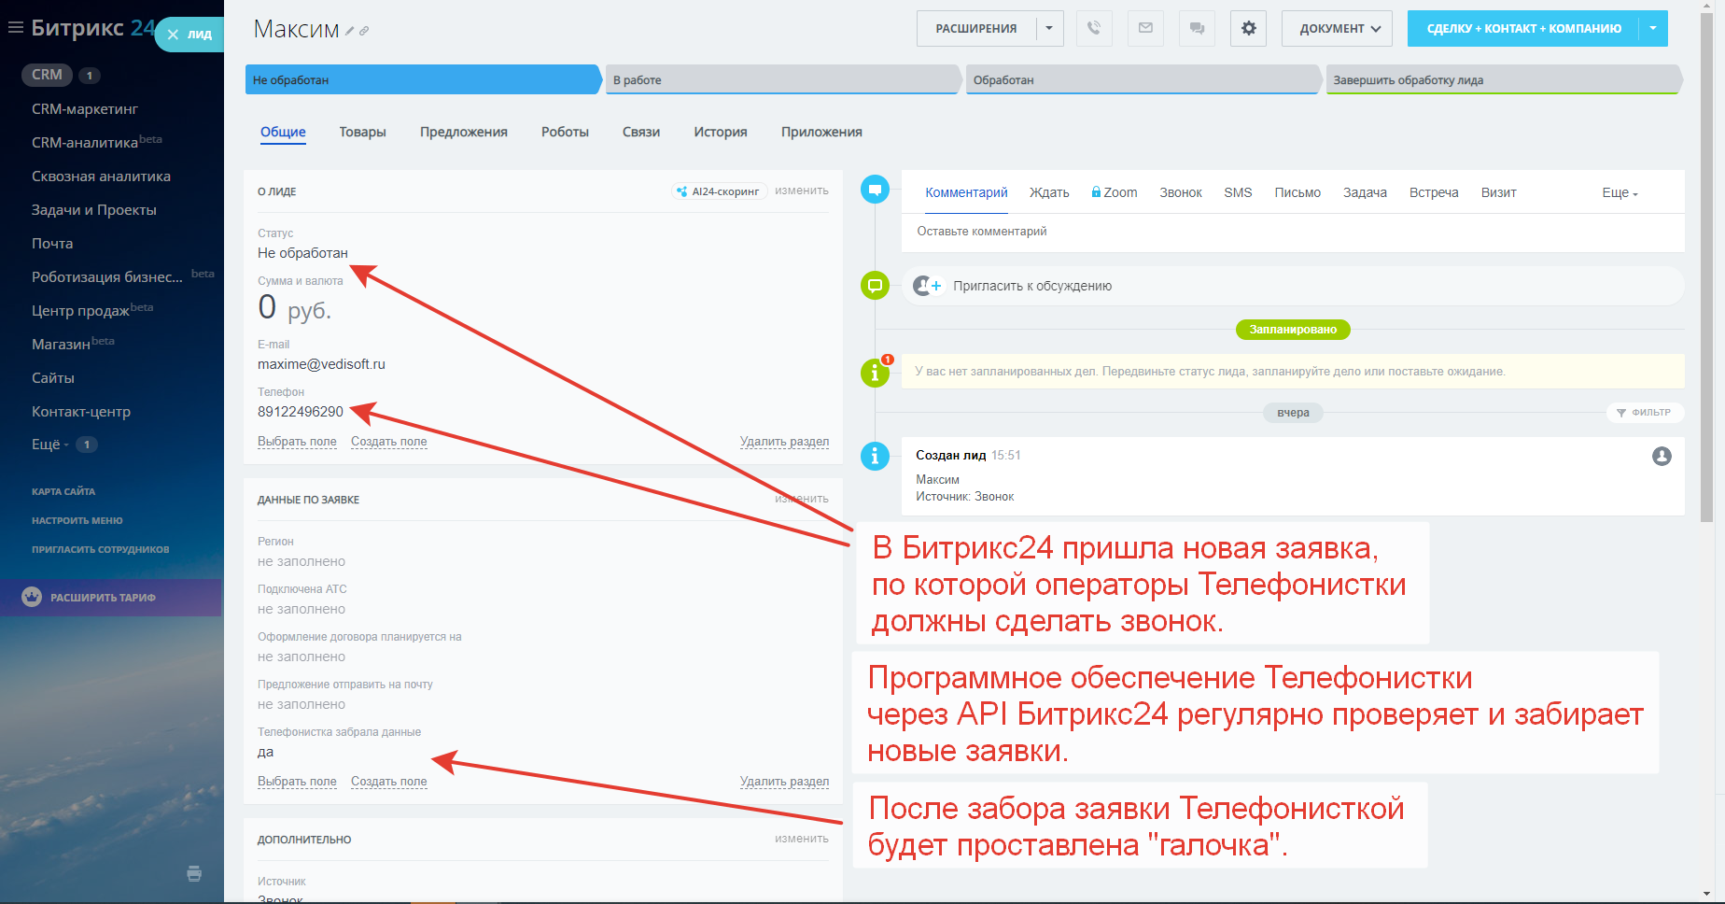Click the envelope email icon in header
Viewport: 1725px width, 904px height.
click(x=1145, y=28)
